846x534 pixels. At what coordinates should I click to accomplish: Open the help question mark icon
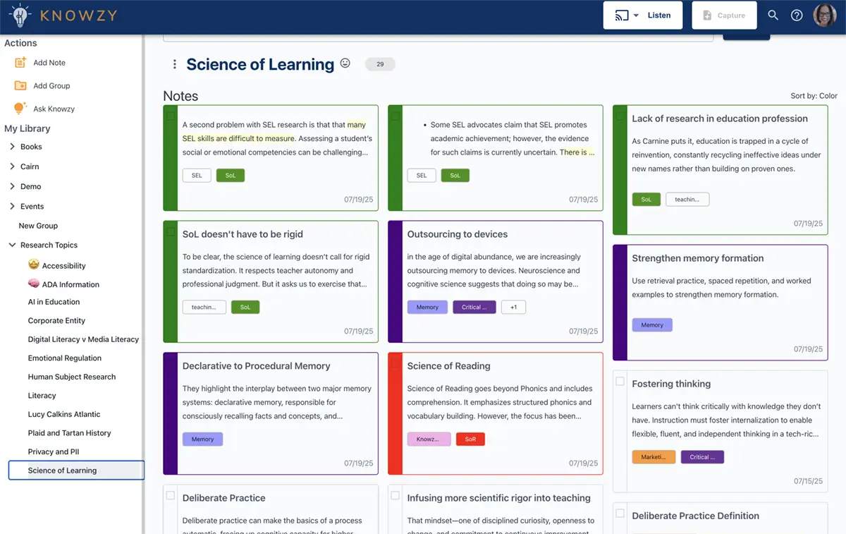797,16
